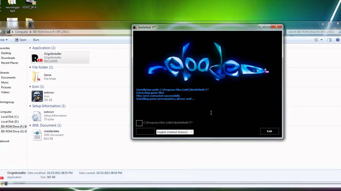Click the 'Size: 567 KB' details entry
341x191 pixels.
[x=48, y=177]
